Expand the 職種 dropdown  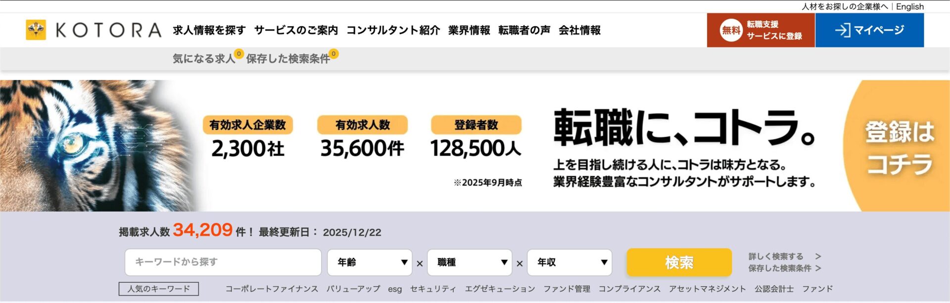pos(470,263)
